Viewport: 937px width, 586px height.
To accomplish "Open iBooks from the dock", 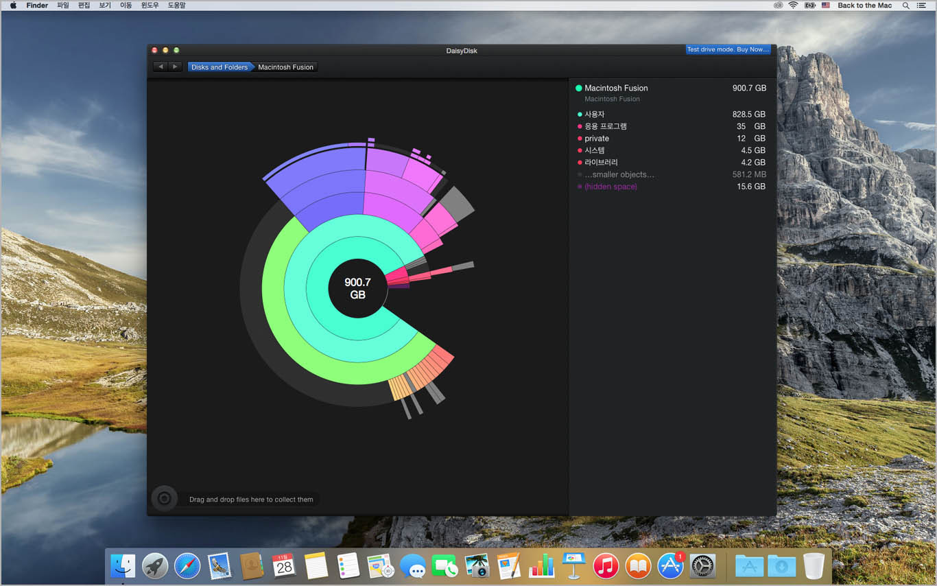I will point(638,566).
